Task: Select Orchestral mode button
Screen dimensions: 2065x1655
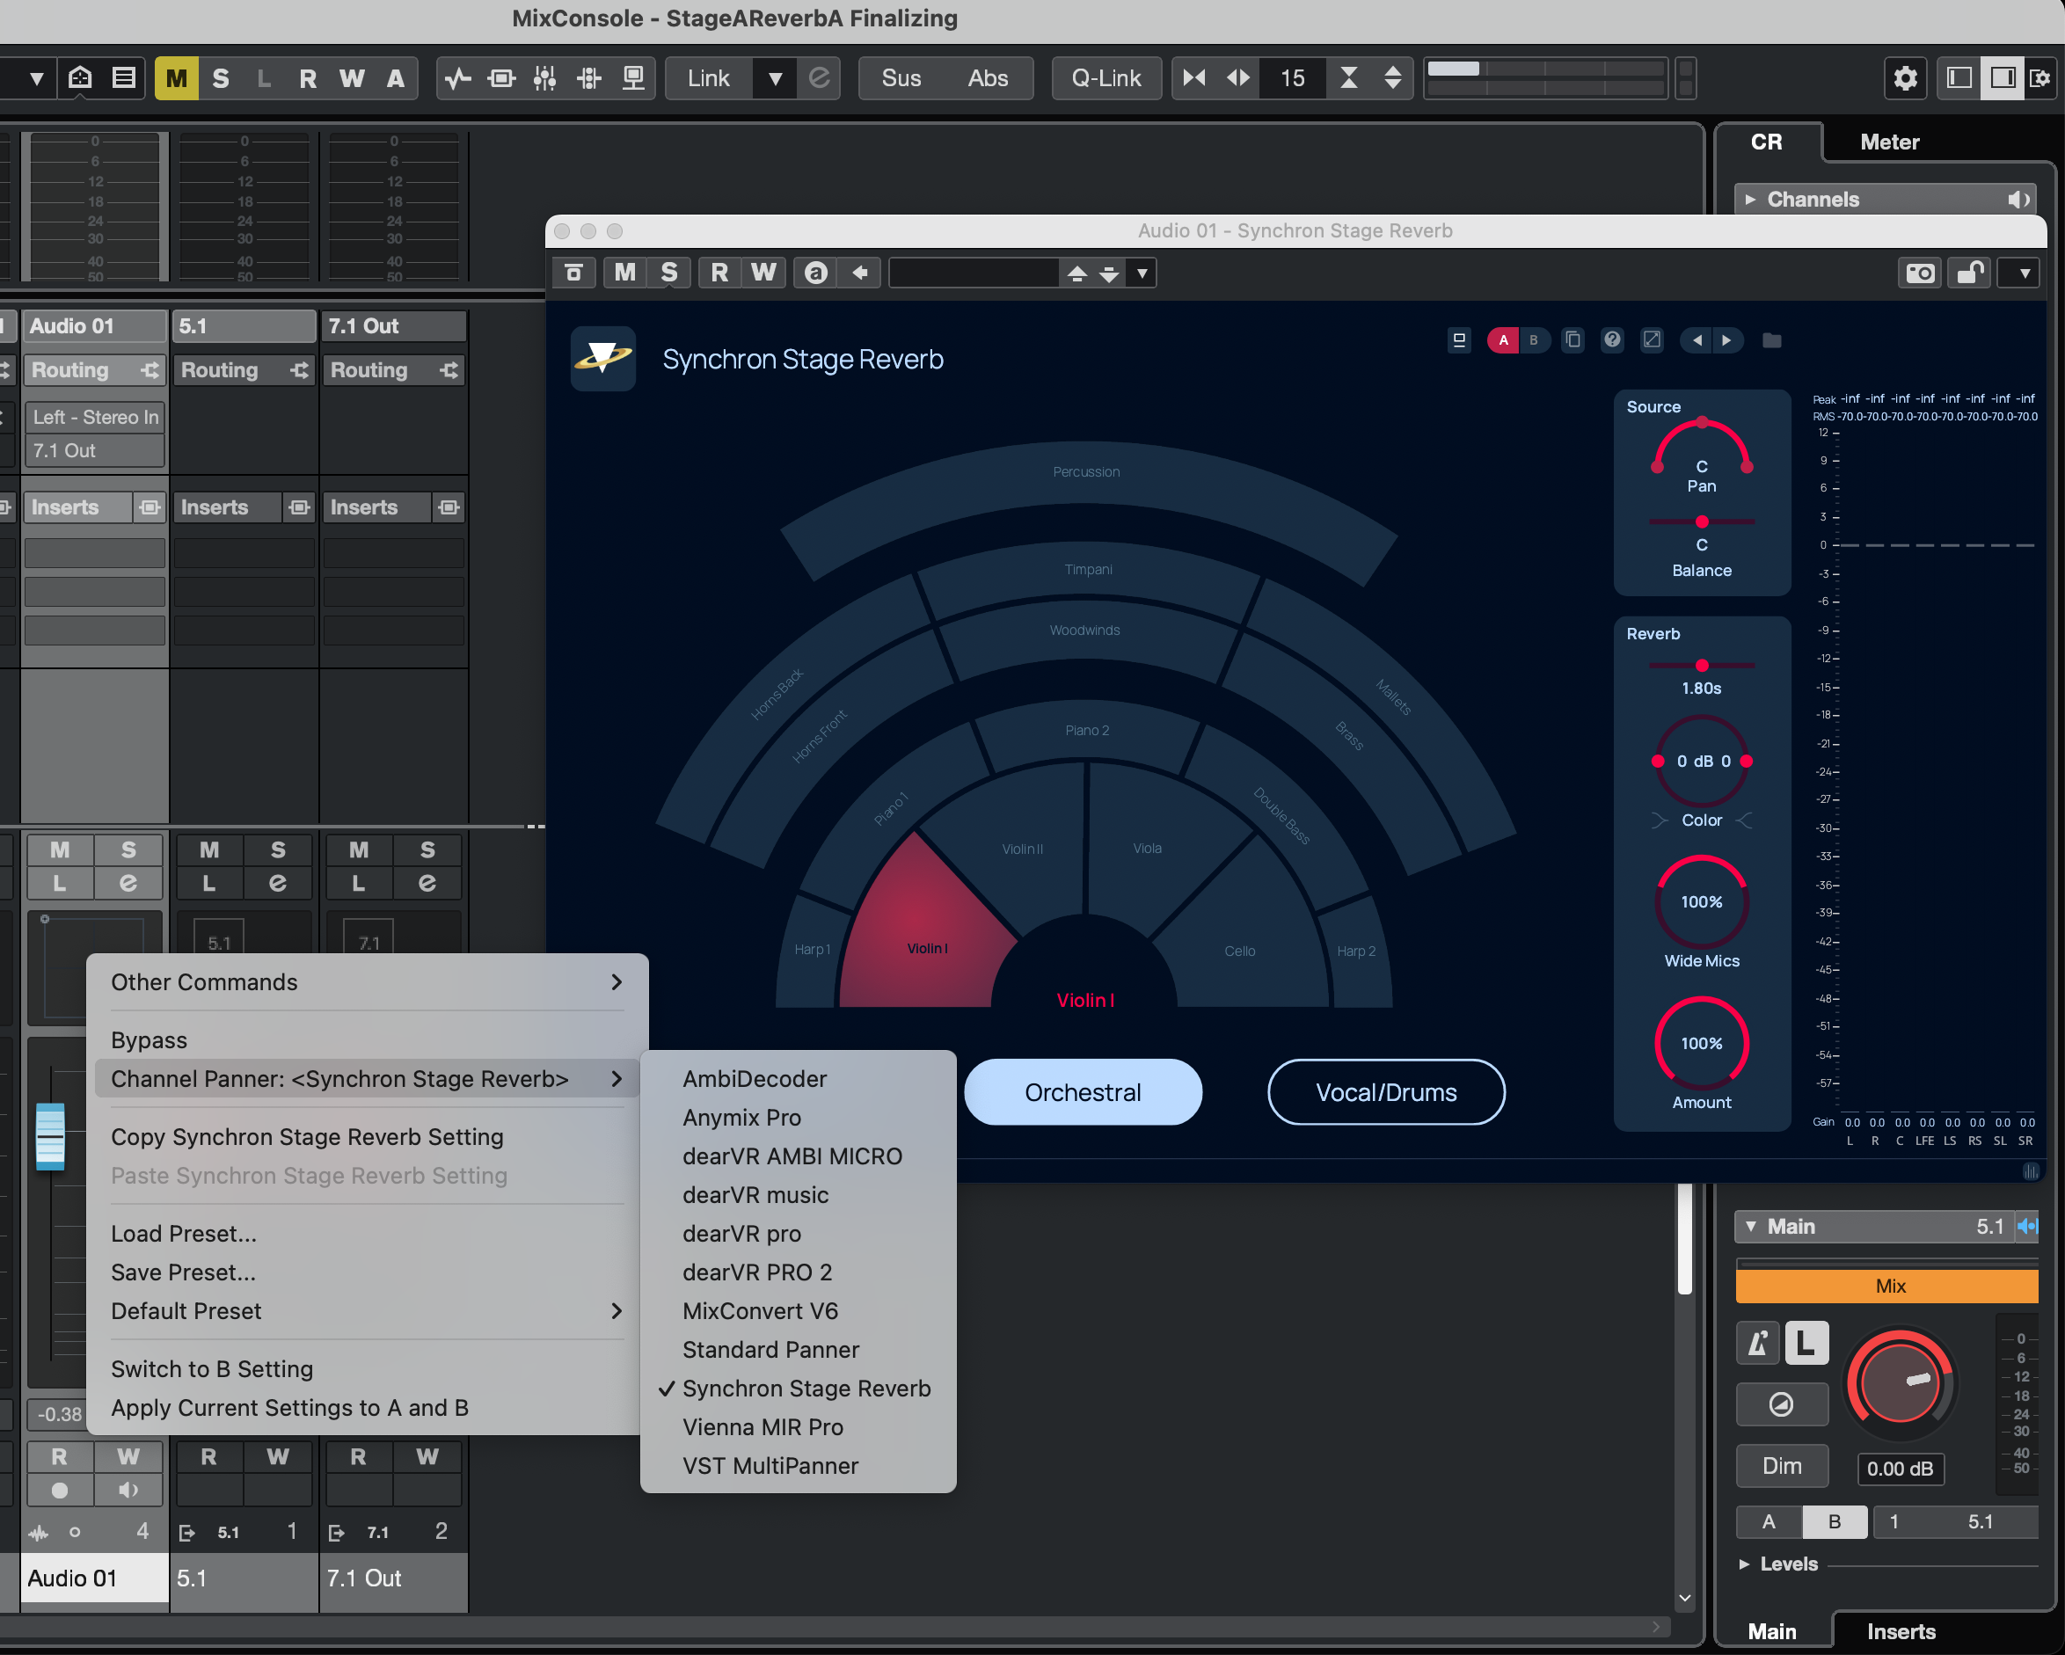Action: (x=1083, y=1092)
